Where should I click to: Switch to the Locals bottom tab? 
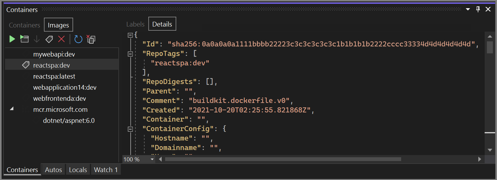click(78, 170)
